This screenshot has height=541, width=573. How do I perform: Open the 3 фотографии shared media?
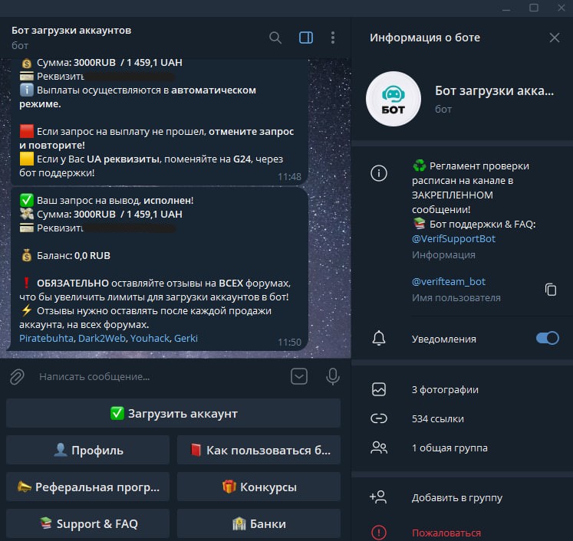pos(445,389)
